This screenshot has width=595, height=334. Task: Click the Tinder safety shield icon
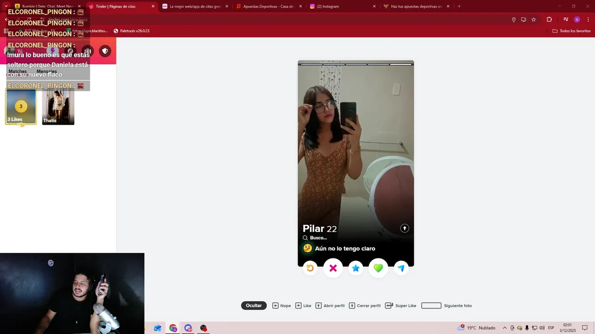[x=105, y=51]
